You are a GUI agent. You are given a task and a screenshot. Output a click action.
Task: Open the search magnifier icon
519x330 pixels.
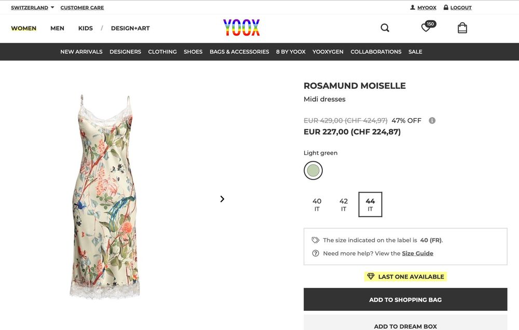(x=385, y=28)
